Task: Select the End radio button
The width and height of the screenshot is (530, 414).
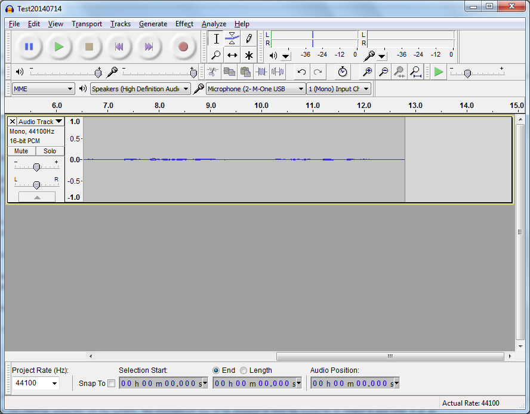Action: click(216, 370)
